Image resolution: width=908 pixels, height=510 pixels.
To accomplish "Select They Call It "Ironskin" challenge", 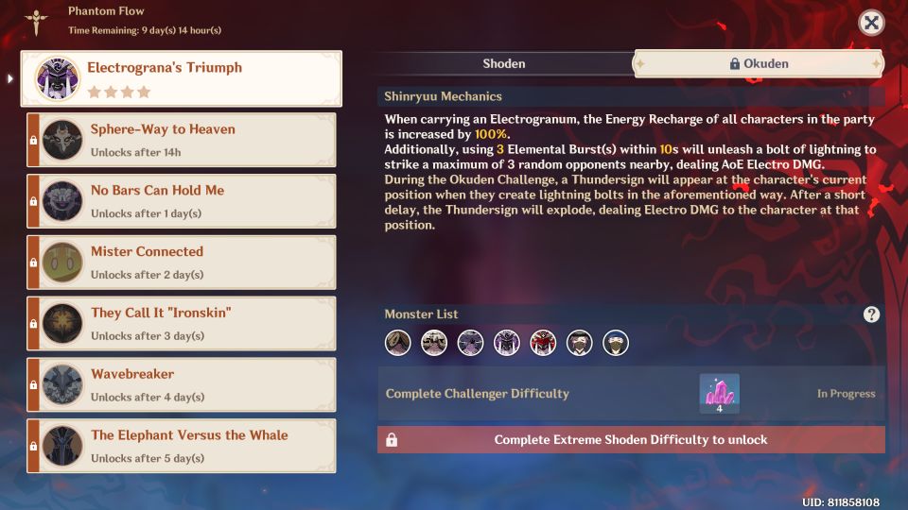I will coord(182,324).
